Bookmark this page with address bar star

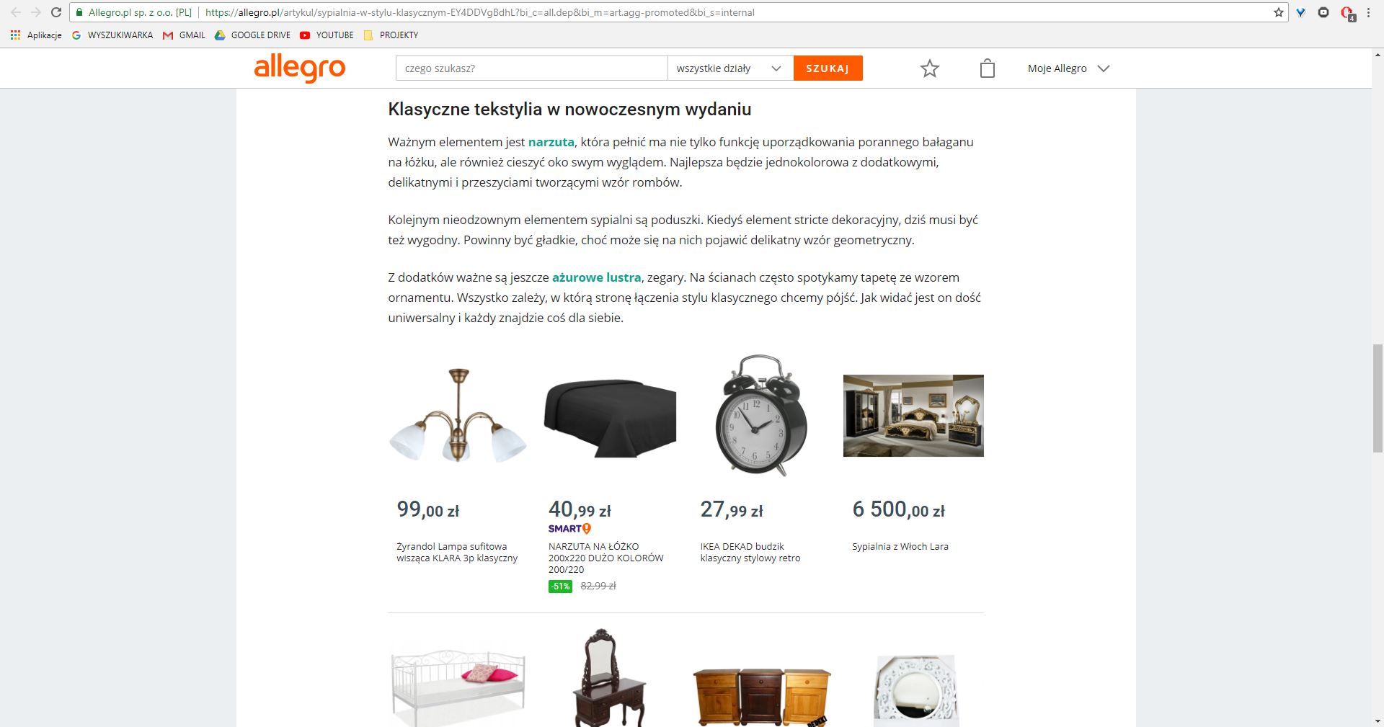(1279, 12)
